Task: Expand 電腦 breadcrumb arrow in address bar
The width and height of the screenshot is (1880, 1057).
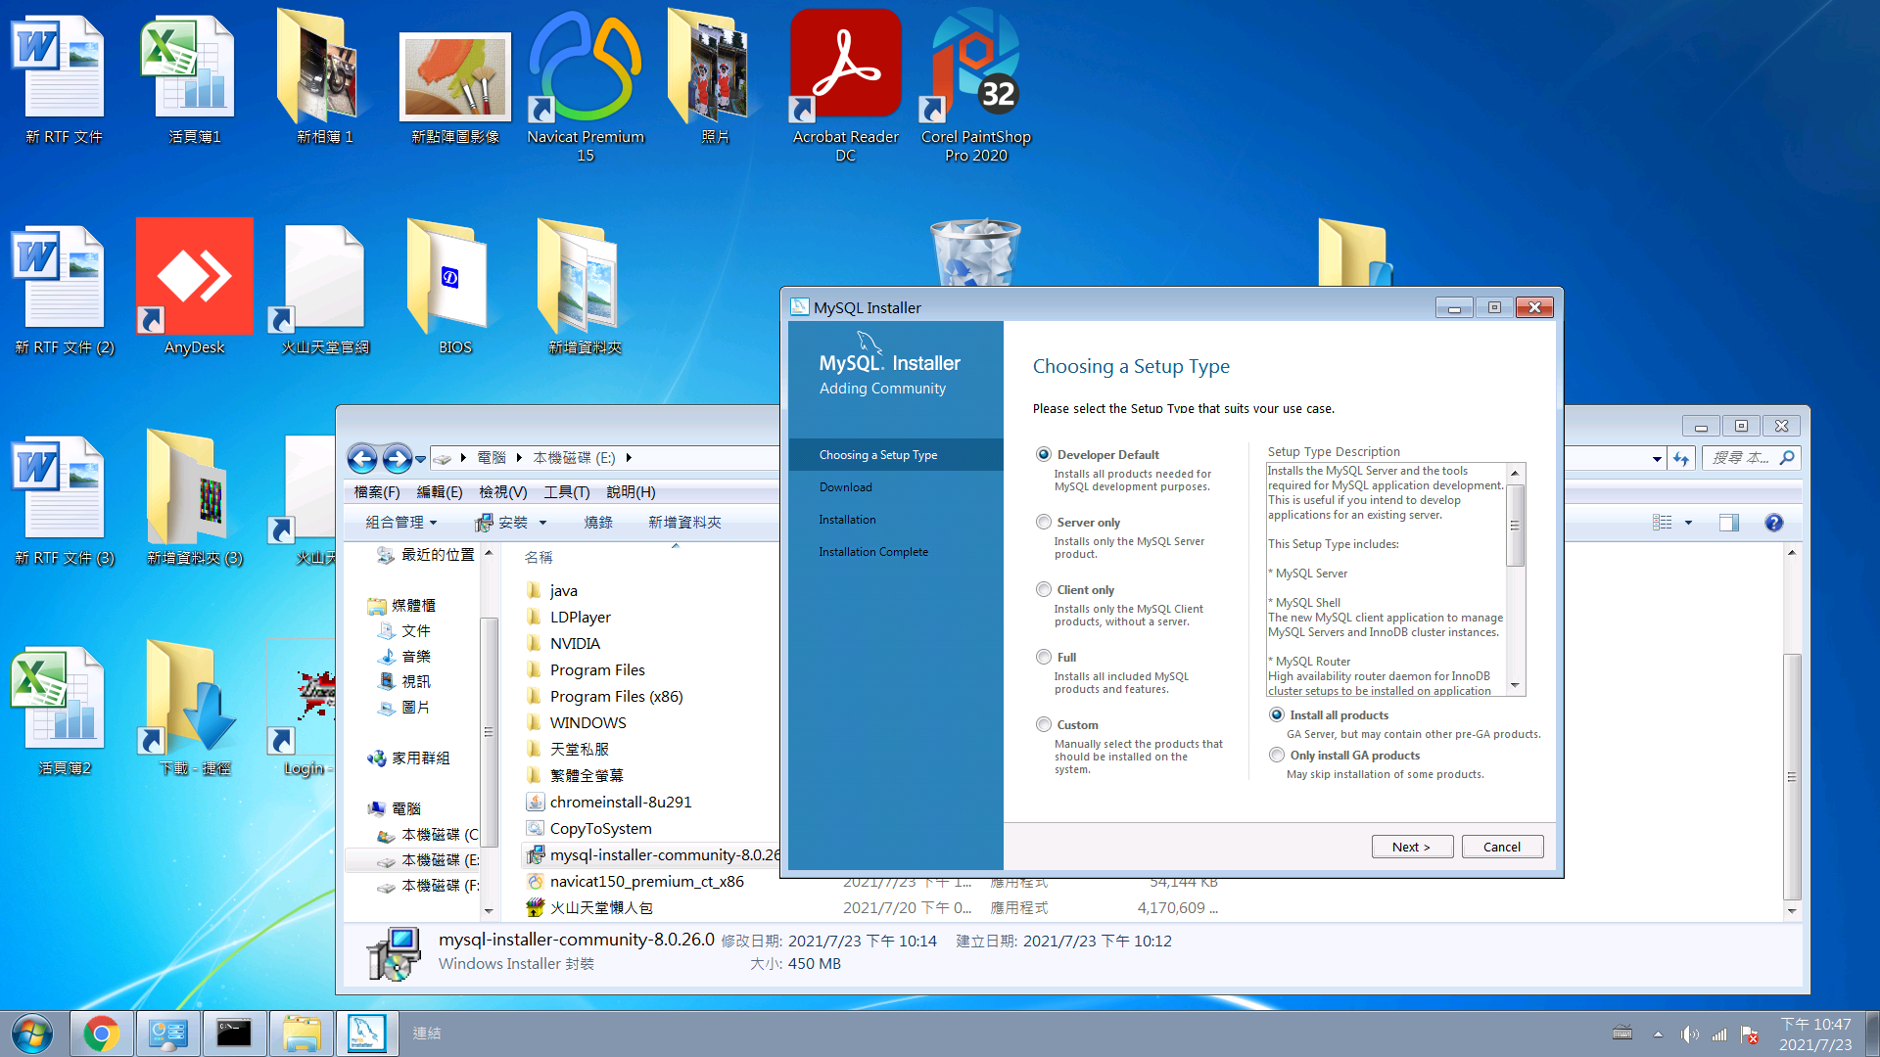Action: click(x=519, y=458)
